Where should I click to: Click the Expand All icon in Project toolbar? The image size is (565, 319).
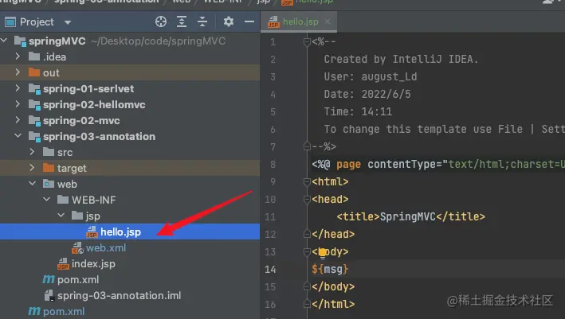click(x=182, y=22)
